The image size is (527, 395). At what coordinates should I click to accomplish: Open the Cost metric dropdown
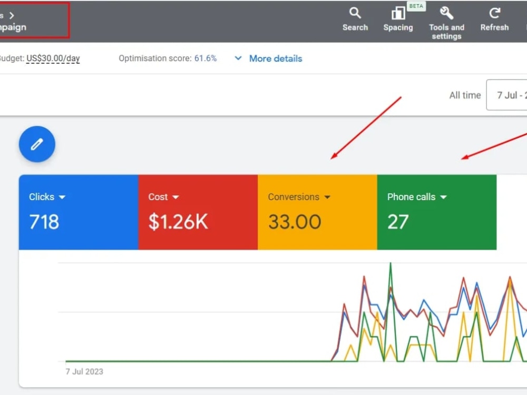175,197
